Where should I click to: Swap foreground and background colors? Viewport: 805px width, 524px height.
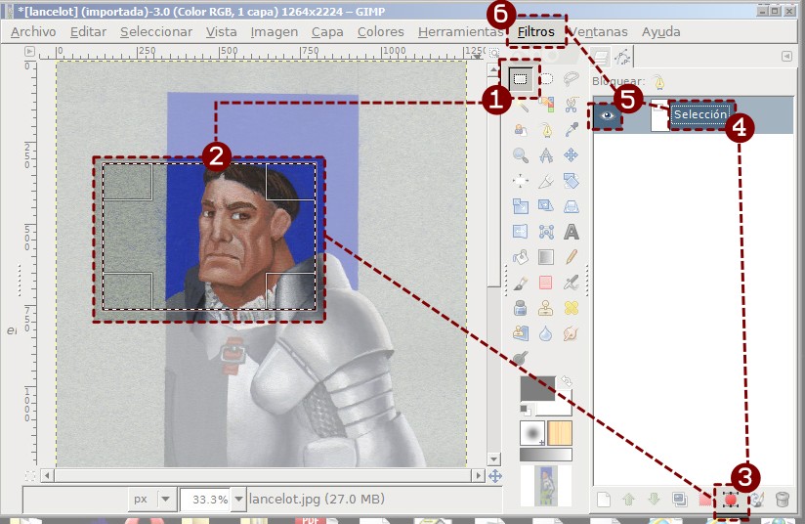click(x=567, y=381)
